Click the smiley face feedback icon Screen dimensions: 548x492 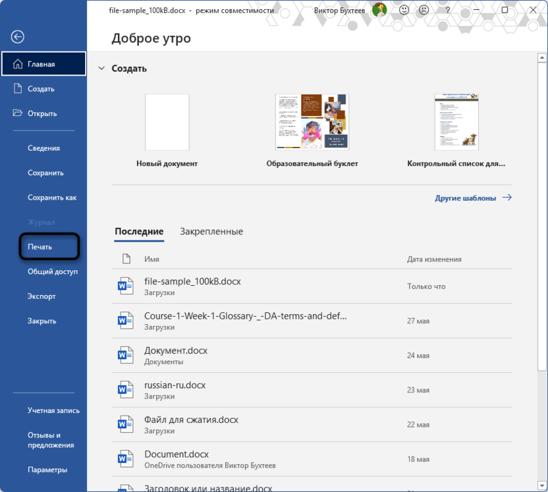coord(404,10)
